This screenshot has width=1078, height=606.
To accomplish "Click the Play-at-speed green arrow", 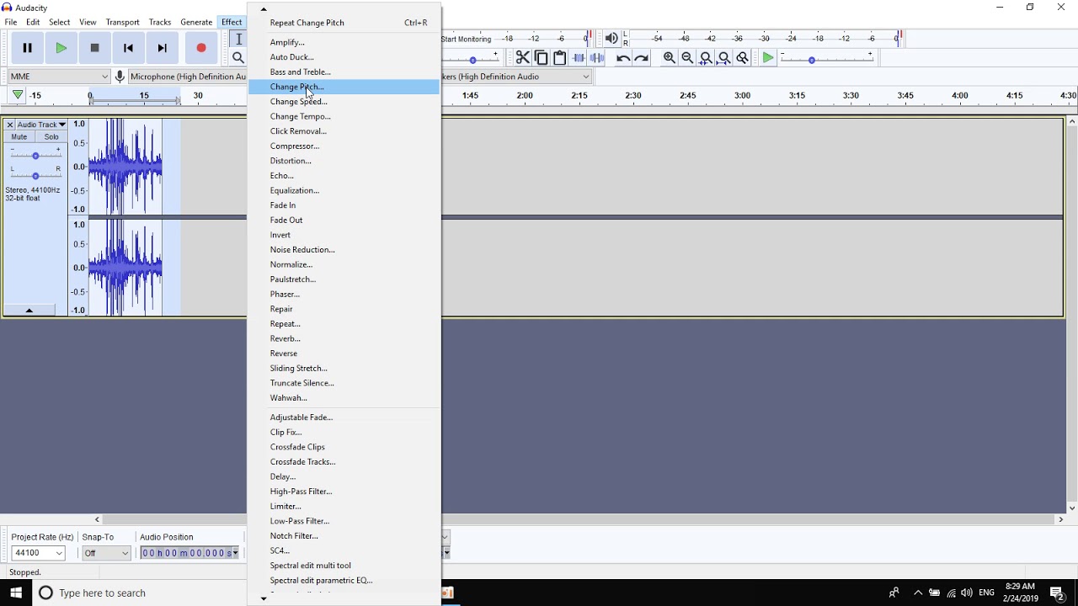I will click(768, 58).
